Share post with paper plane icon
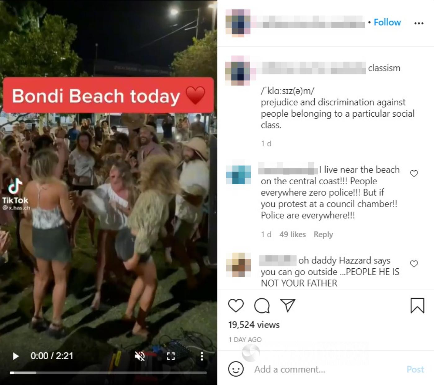The image size is (434, 385). pyautogui.click(x=288, y=305)
